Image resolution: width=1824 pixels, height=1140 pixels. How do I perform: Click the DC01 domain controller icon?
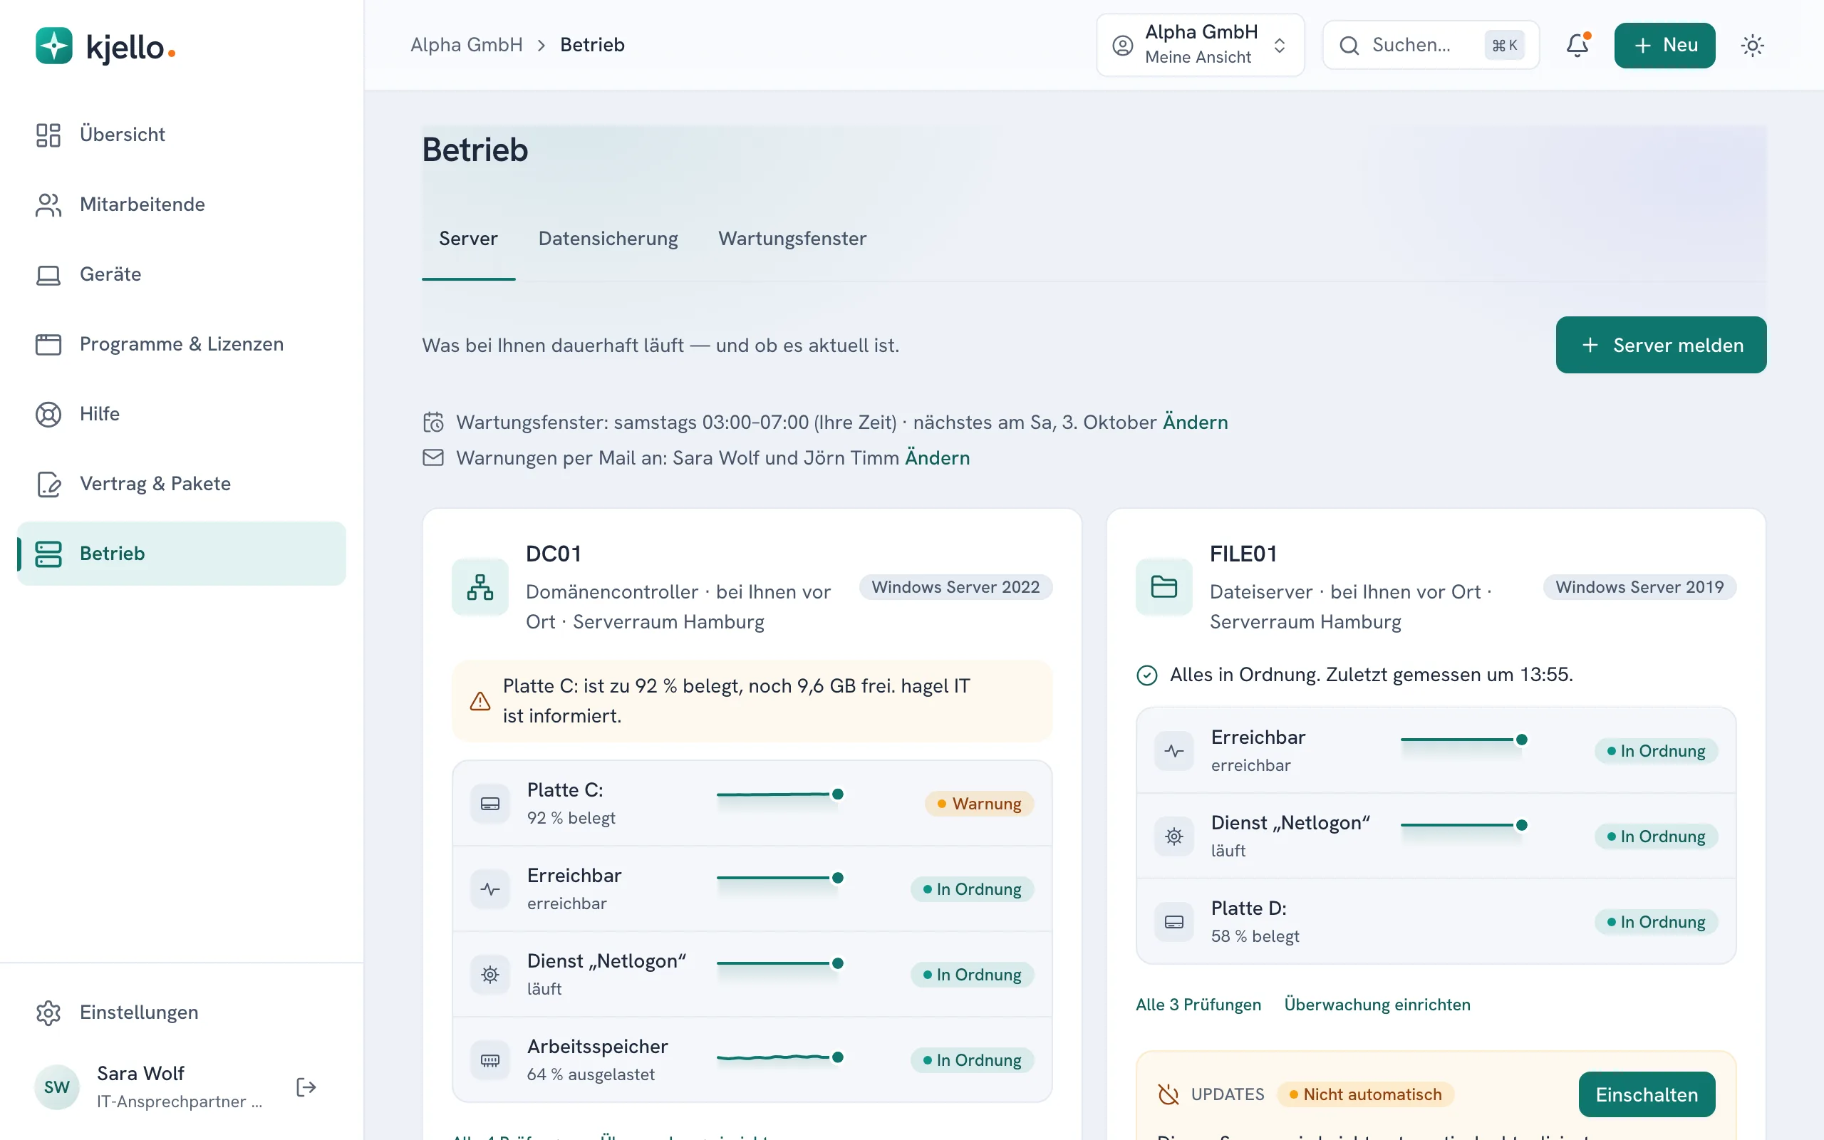click(x=480, y=586)
